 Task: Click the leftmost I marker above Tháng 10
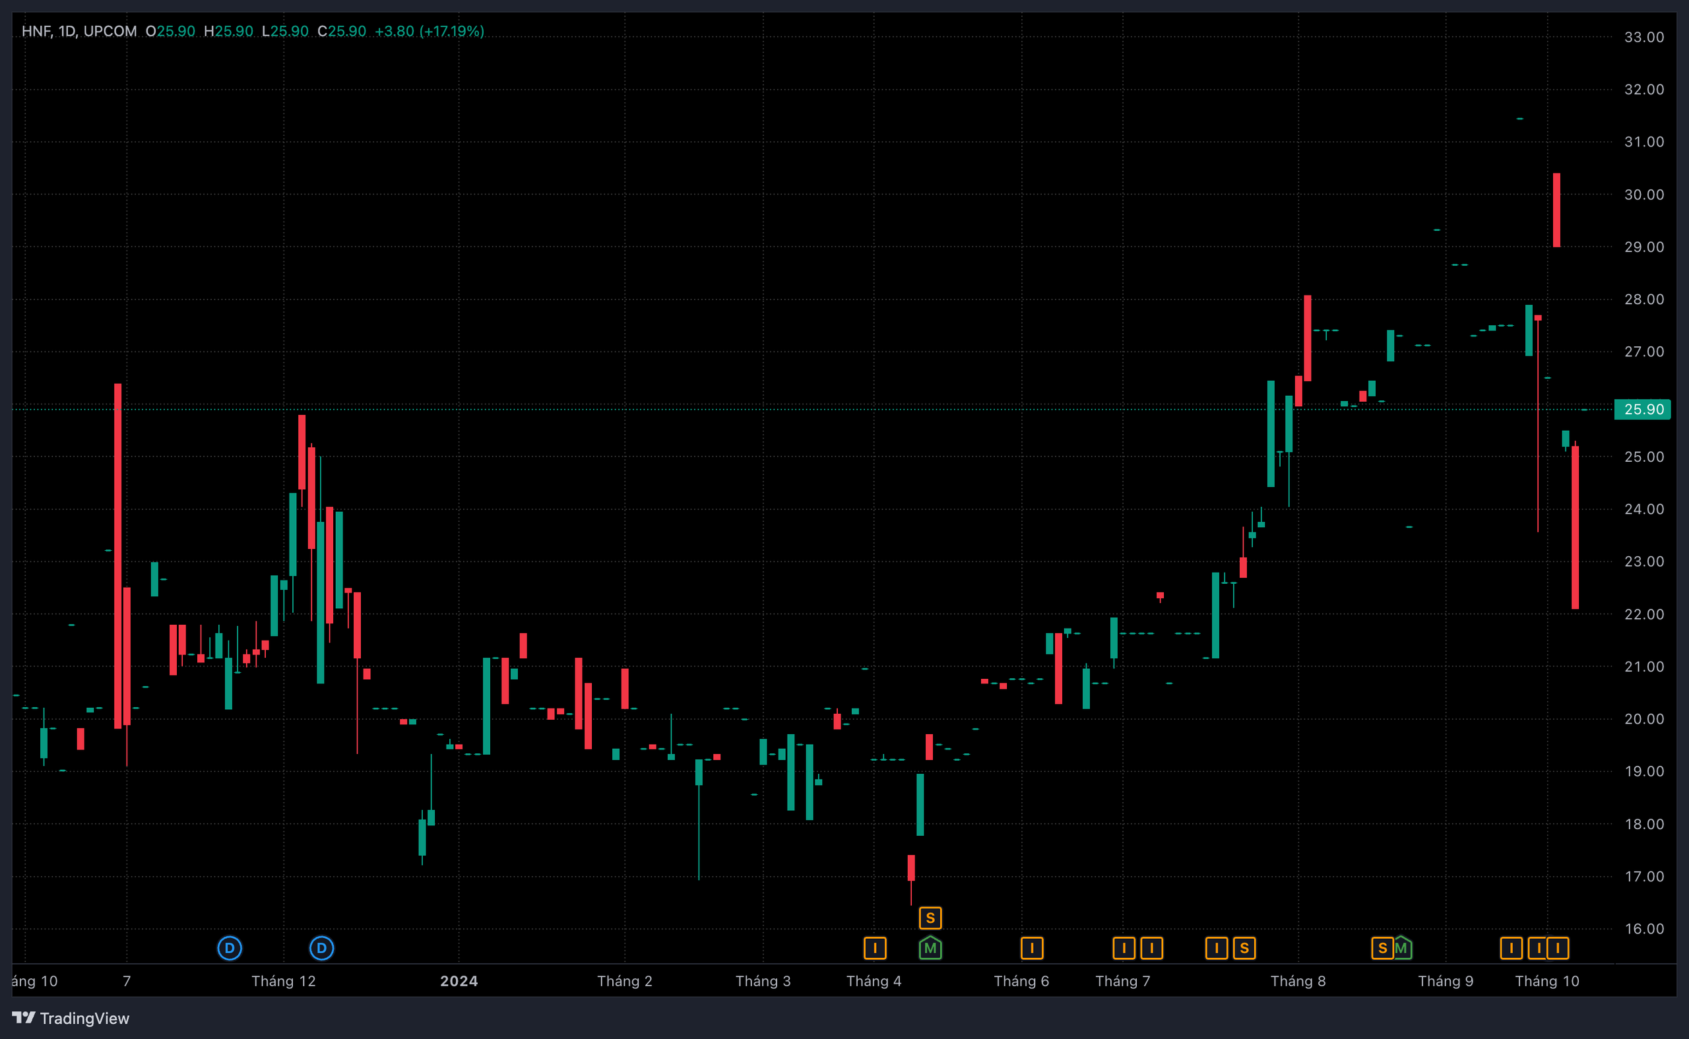click(x=1511, y=949)
